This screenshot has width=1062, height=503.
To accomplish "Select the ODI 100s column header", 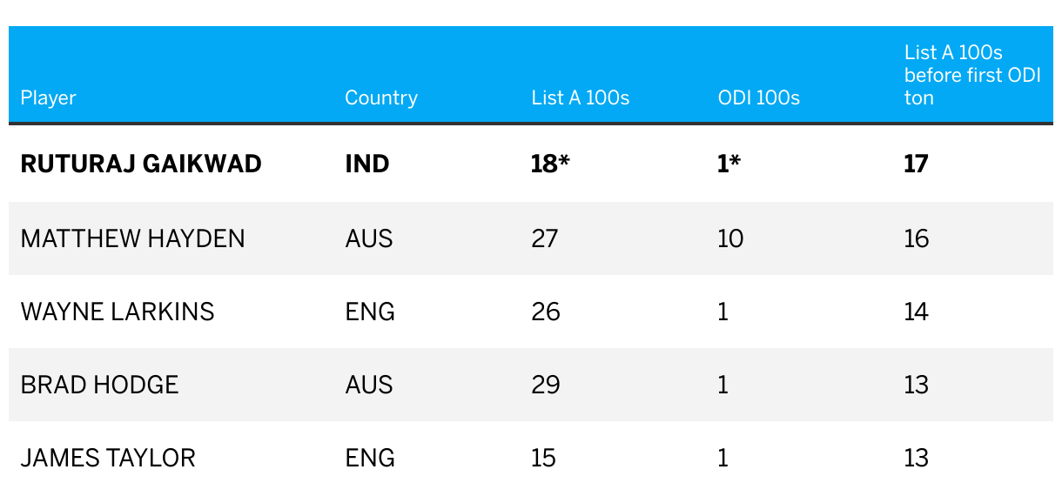I will pyautogui.click(x=753, y=97).
